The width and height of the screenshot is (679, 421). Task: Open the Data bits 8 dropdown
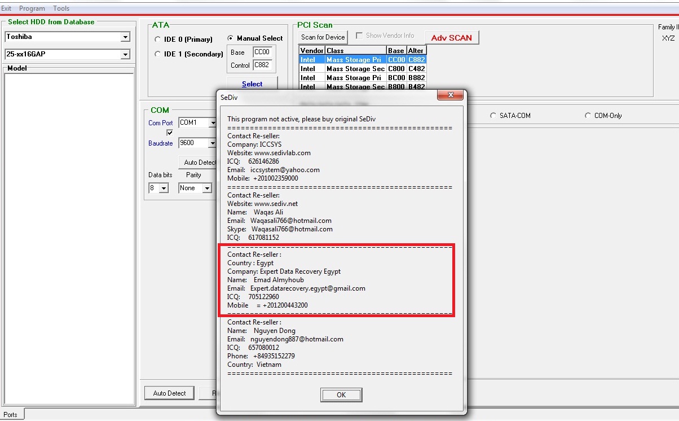tap(164, 188)
